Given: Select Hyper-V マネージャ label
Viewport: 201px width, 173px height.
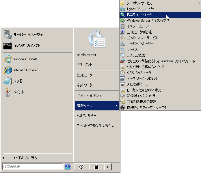Looking at the screenshot, I should [141, 9].
